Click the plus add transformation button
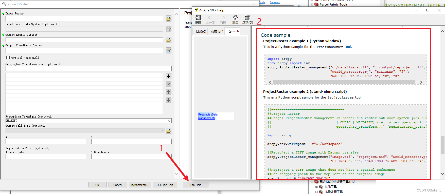The height and width of the screenshot is (194, 445). tap(169, 76)
